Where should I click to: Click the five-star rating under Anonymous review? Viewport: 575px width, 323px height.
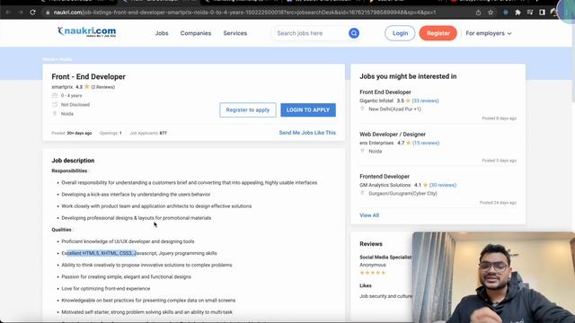(x=373, y=273)
